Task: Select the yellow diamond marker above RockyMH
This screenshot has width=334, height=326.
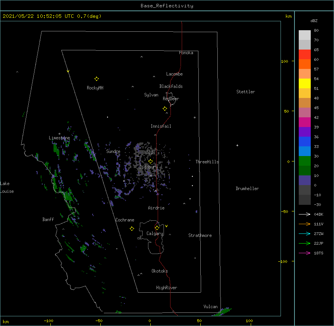Action: [x=96, y=79]
